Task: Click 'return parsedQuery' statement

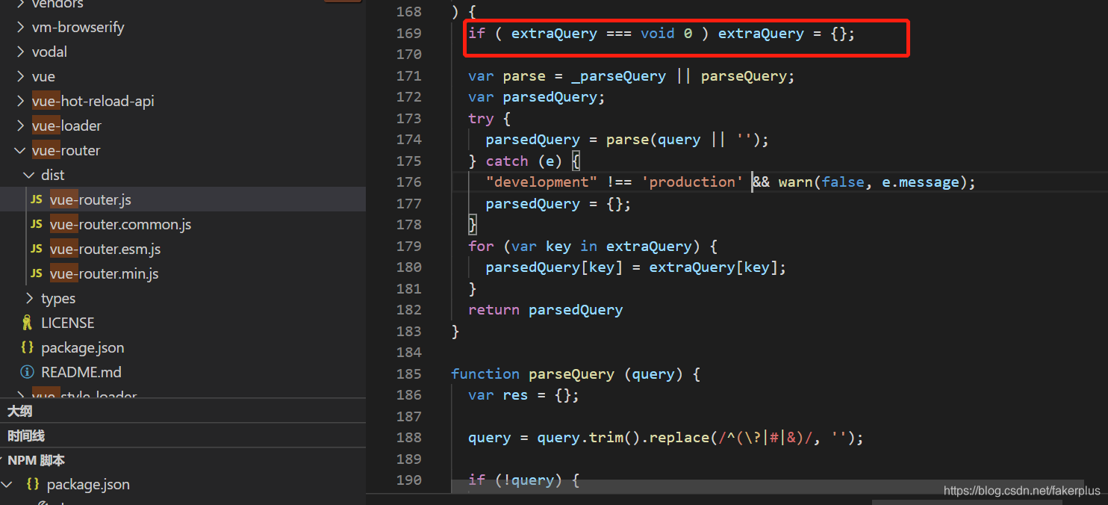Action: (x=545, y=310)
